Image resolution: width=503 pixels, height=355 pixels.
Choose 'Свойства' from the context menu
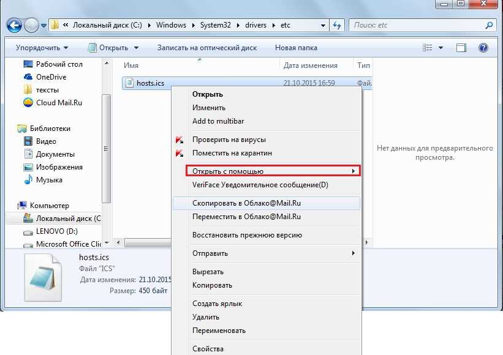208,349
